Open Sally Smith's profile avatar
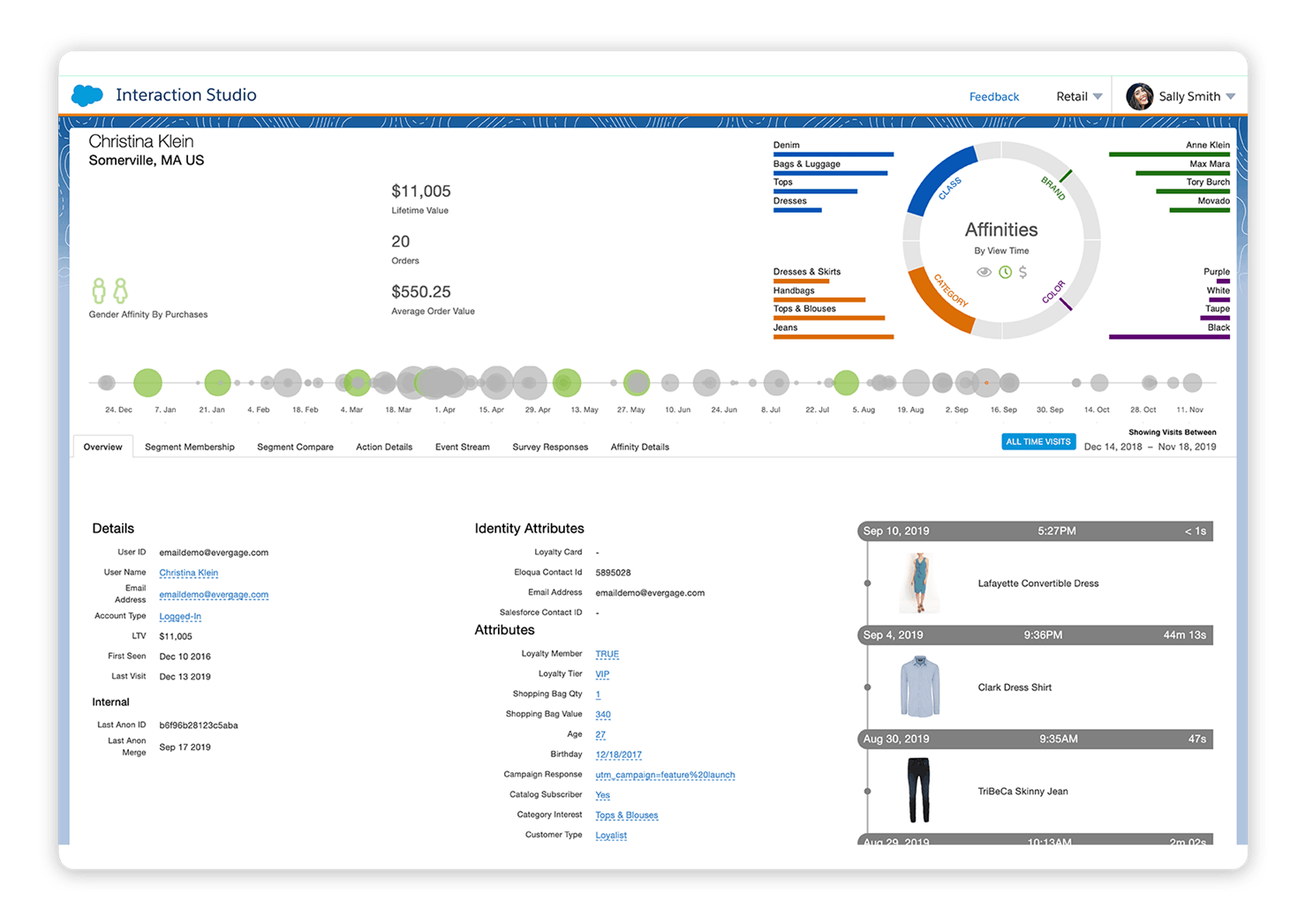The image size is (1313, 924). click(1139, 96)
